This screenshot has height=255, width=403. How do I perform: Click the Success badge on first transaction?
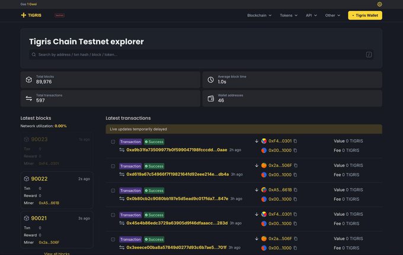pos(154,142)
